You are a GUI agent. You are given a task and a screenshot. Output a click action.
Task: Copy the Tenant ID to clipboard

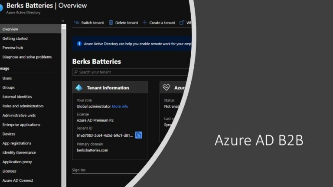pos(138,135)
